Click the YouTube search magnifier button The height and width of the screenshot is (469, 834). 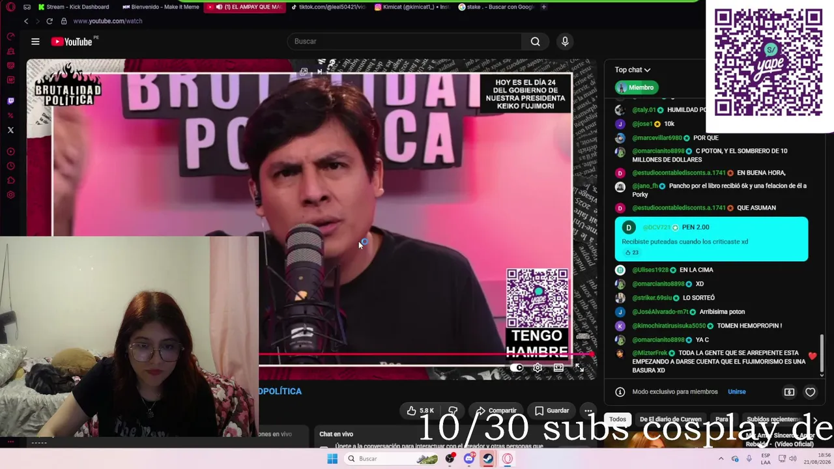(535, 42)
